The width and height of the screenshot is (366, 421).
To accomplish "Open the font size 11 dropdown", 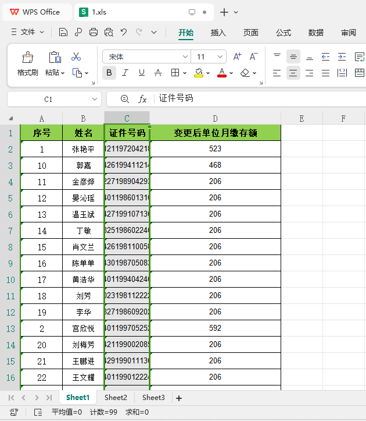I will 220,56.
